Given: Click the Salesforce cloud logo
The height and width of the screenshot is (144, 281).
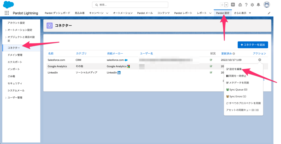Looking at the screenshot, I should tap(9, 5).
